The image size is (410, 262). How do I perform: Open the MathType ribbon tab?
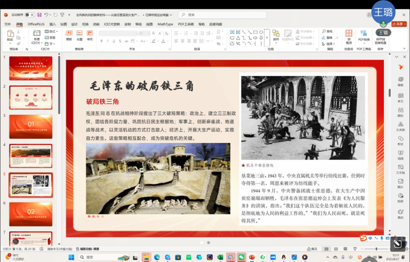click(x=165, y=24)
